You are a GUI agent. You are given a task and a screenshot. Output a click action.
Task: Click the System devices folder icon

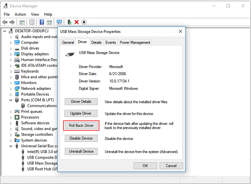17,140
